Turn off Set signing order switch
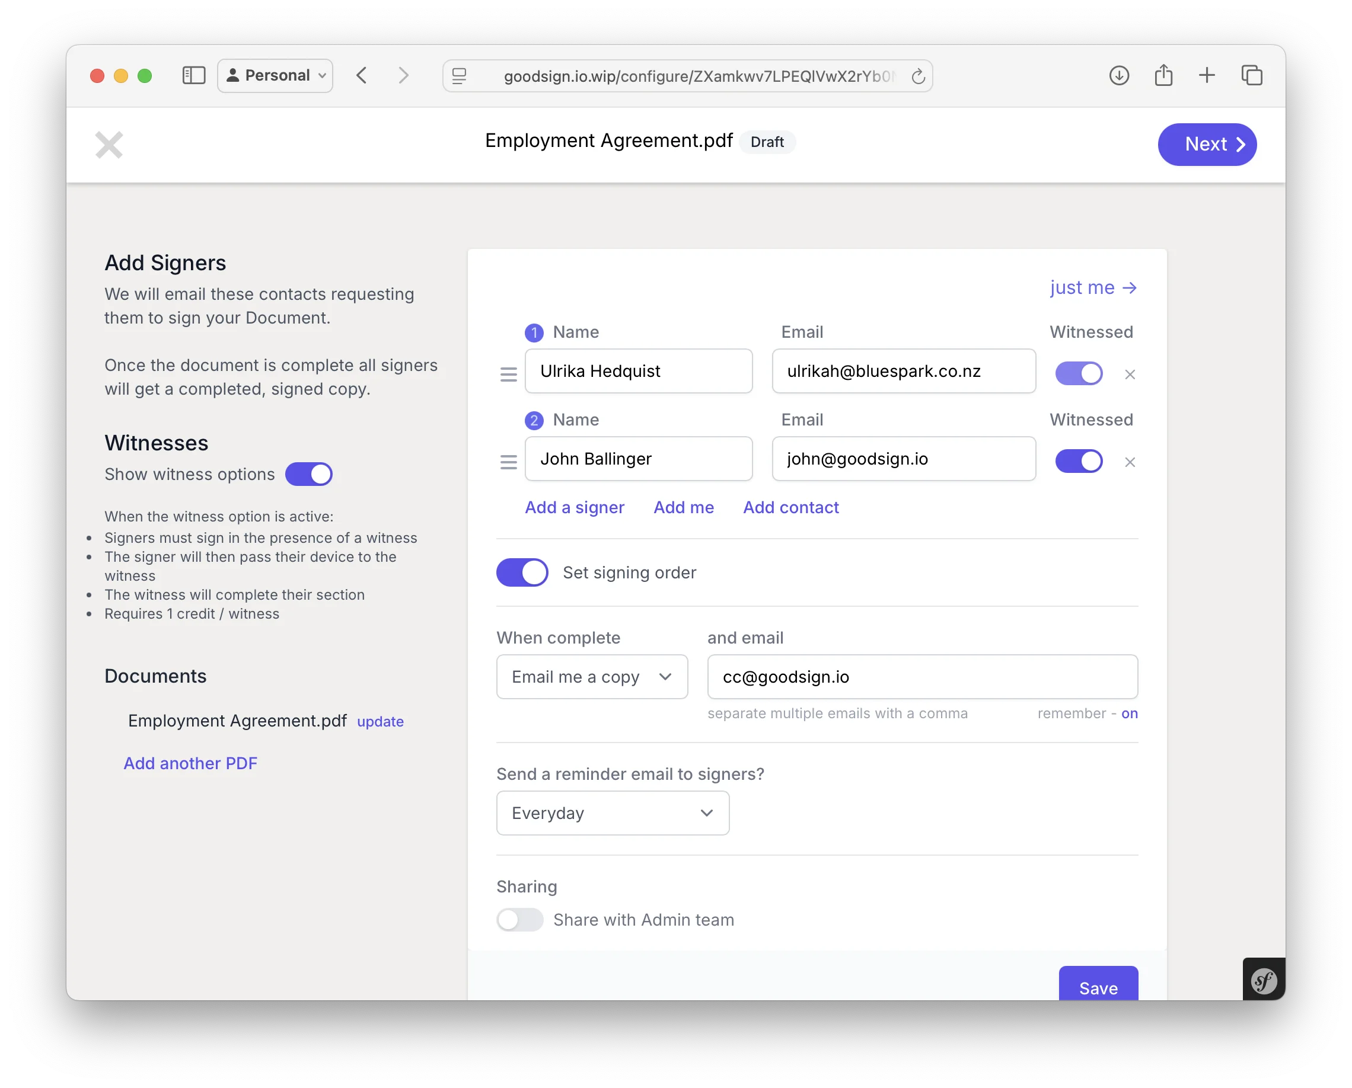 [x=522, y=572]
